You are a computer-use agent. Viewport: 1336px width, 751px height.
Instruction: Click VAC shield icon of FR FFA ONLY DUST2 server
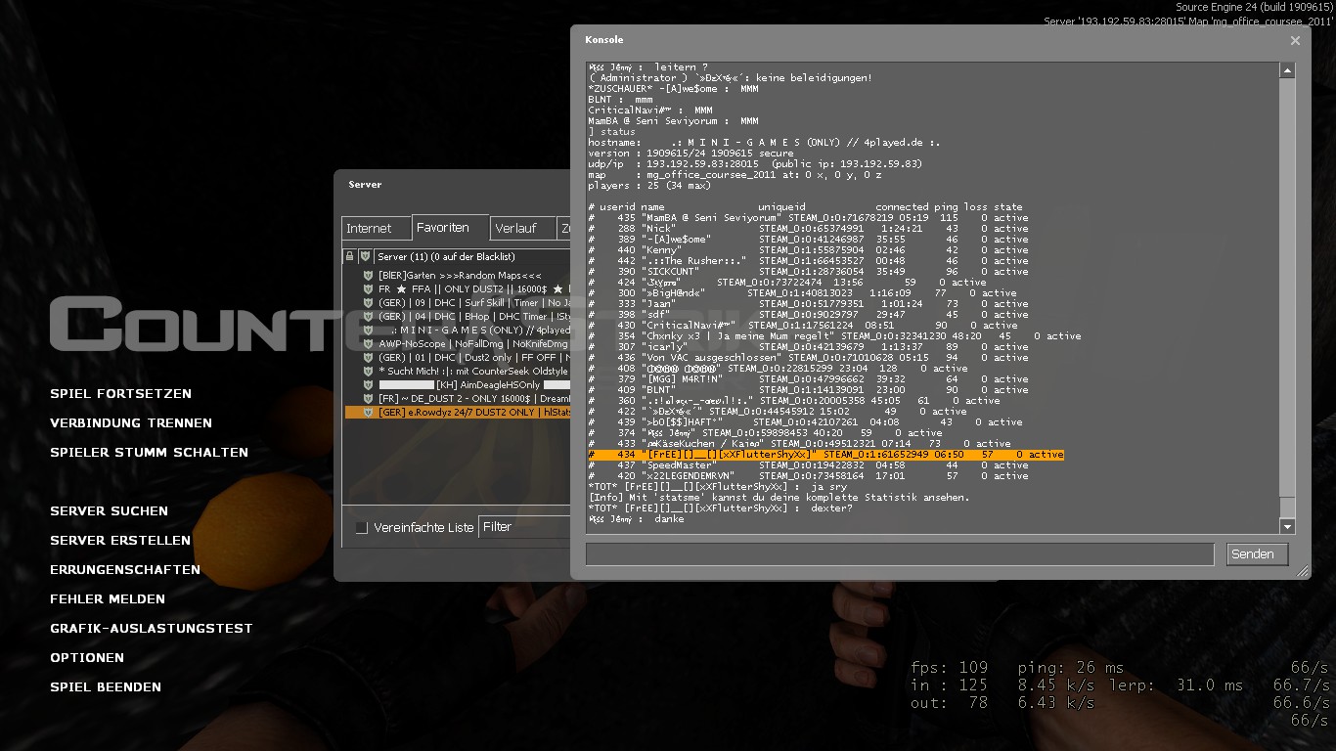(369, 289)
